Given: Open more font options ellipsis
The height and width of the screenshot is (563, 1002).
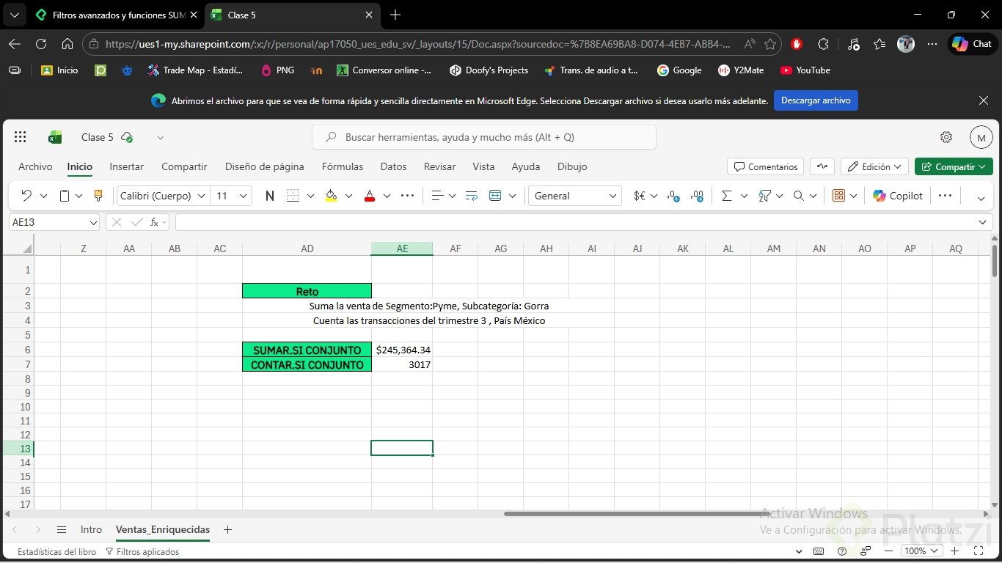Looking at the screenshot, I should [x=408, y=196].
